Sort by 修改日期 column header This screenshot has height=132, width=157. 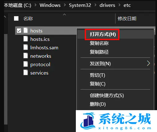click(x=127, y=19)
